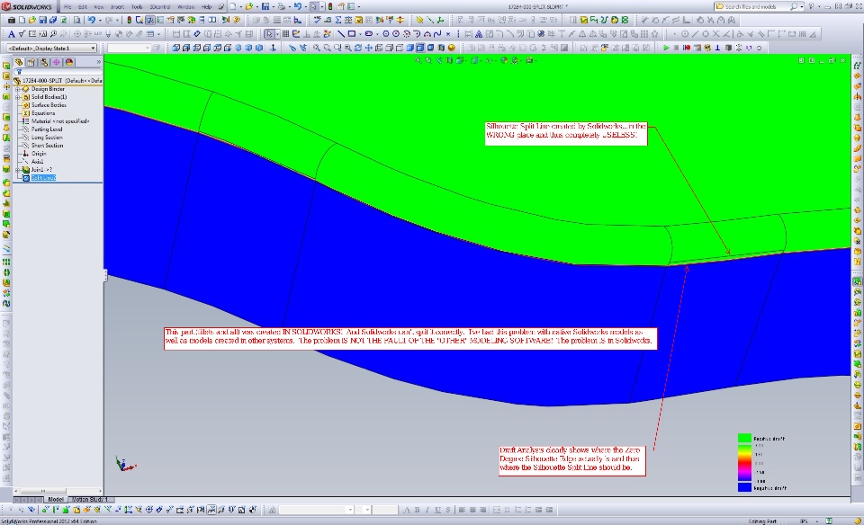Click the positive draft green swatch
The image size is (864, 525).
click(744, 438)
